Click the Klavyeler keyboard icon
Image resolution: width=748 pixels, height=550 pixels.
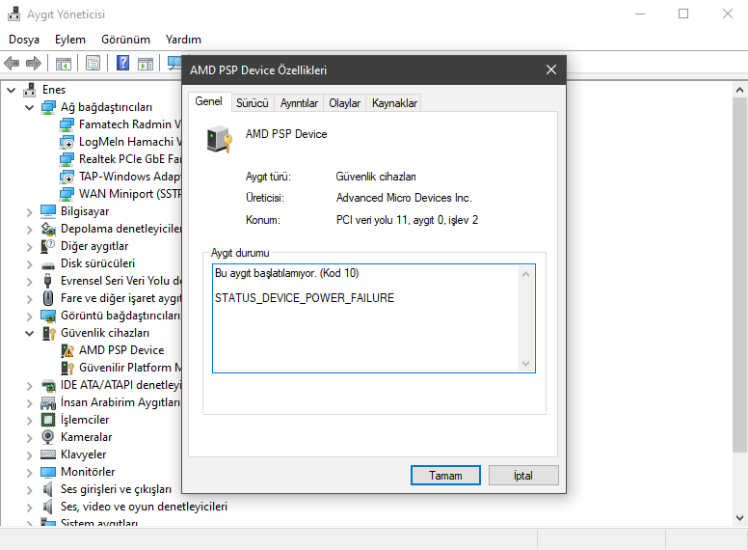point(48,454)
